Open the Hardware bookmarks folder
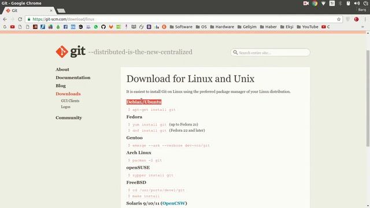The height and width of the screenshot is (208, 370). tap(222, 27)
